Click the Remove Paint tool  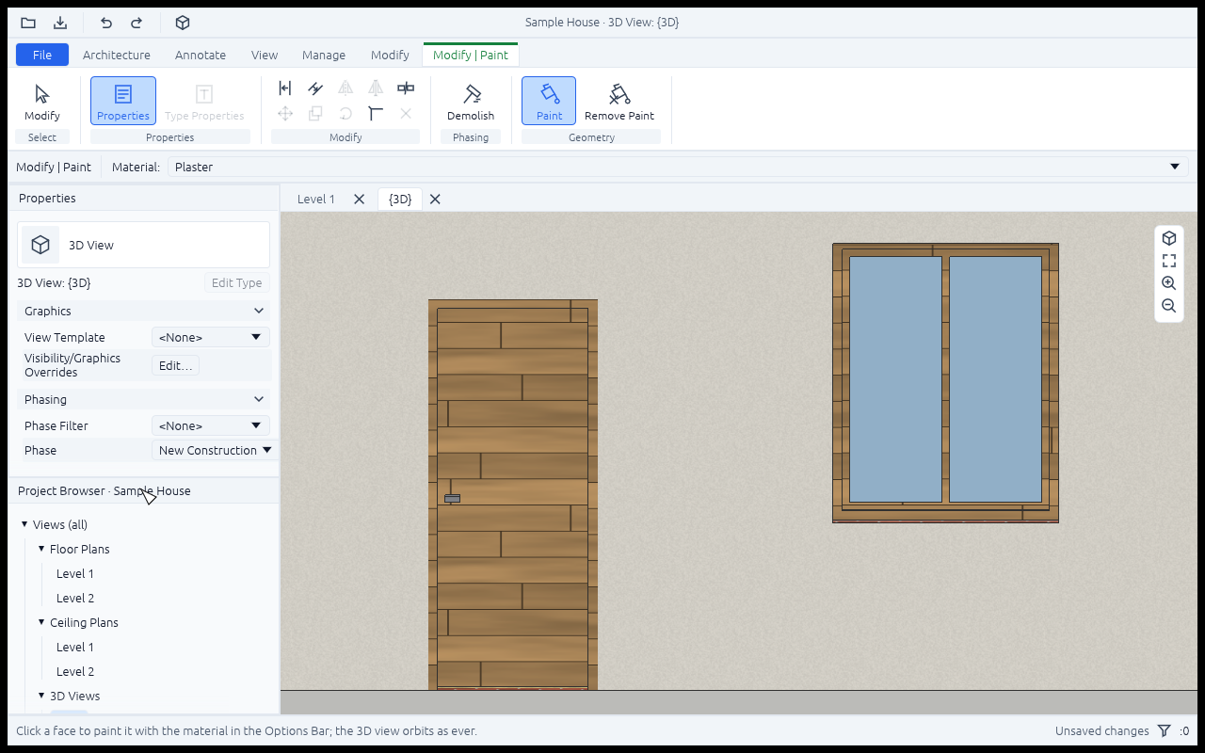[x=619, y=101]
